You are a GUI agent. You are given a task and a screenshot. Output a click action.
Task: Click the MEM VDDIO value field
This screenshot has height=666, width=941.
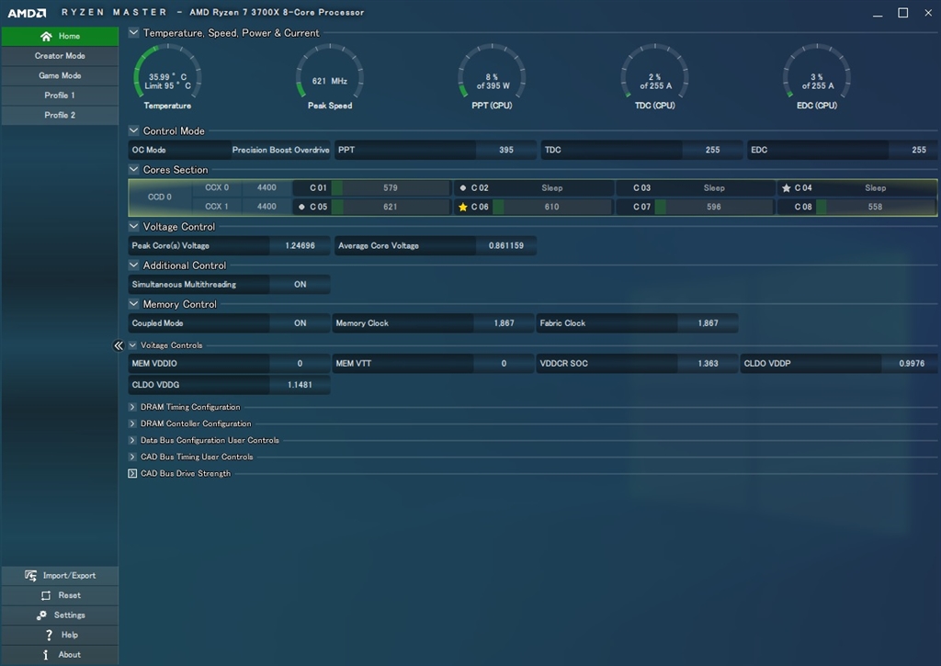tap(300, 364)
